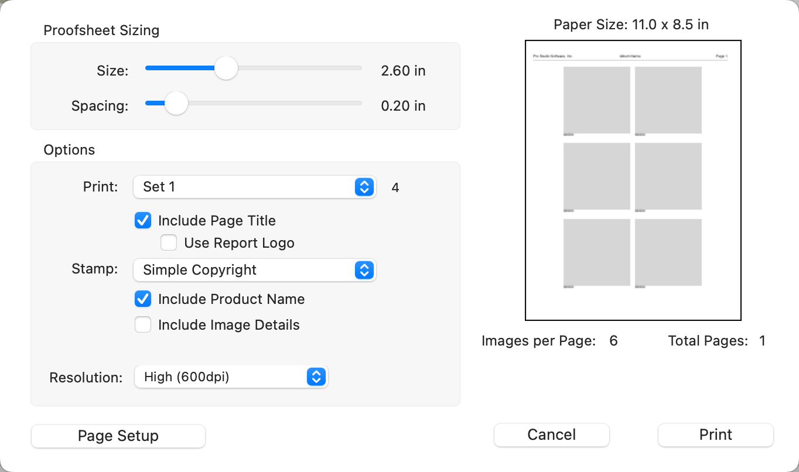Image resolution: width=799 pixels, height=472 pixels.
Task: Click the Spacing slider handle
Action: point(176,103)
